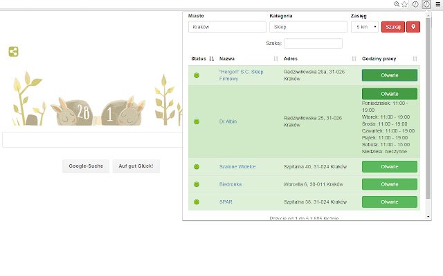
Task: Click the Godziny pracy column header
Action: pos(379,59)
